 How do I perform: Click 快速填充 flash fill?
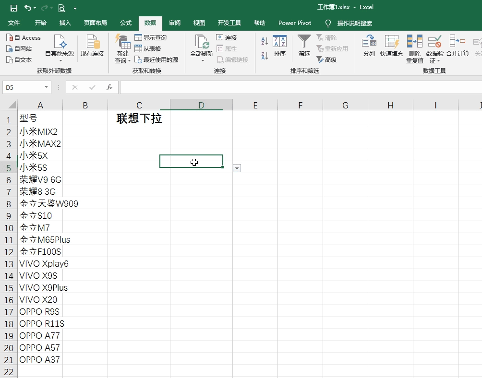(x=392, y=46)
